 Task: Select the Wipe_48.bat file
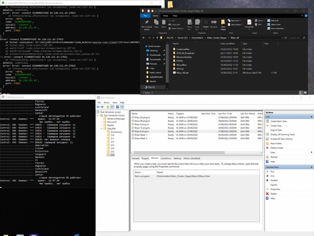[182, 73]
